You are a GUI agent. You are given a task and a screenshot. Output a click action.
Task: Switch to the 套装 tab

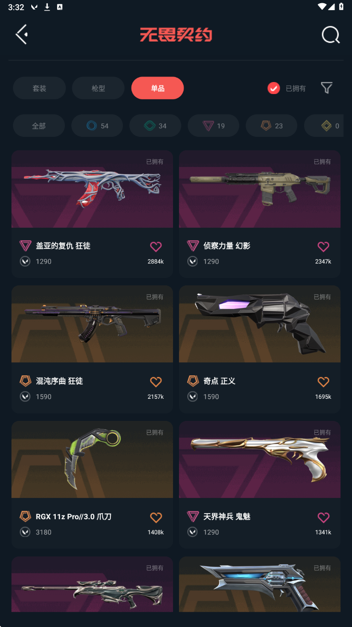39,88
